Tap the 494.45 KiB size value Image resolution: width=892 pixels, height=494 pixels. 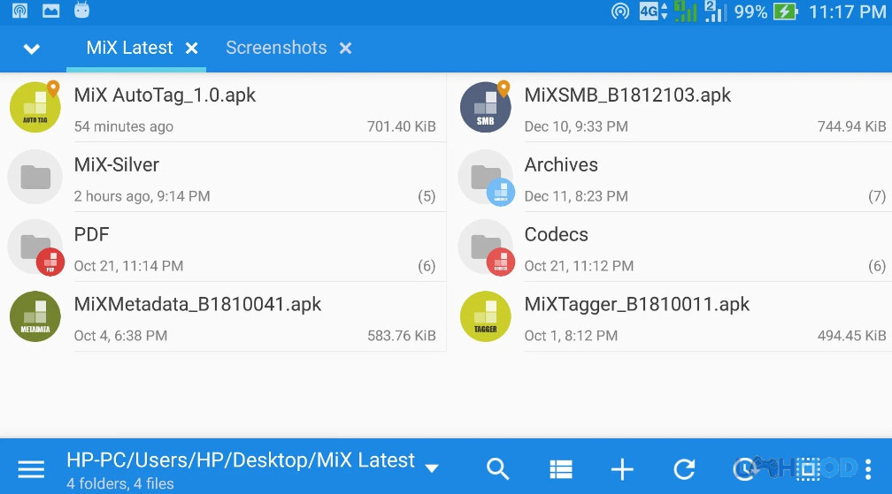pyautogui.click(x=851, y=336)
